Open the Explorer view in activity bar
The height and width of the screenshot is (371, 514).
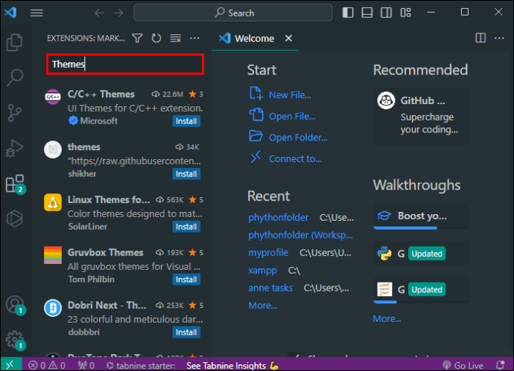point(15,42)
